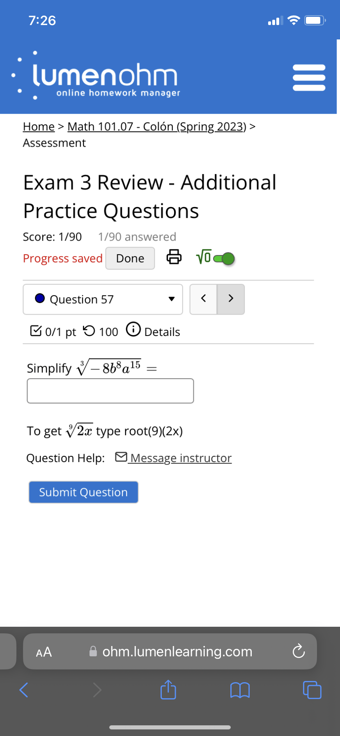Click the Done button
Viewport: 340px width, 736px height.
[x=130, y=258]
